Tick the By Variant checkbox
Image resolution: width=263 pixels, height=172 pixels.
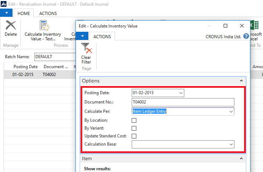pos(134,128)
